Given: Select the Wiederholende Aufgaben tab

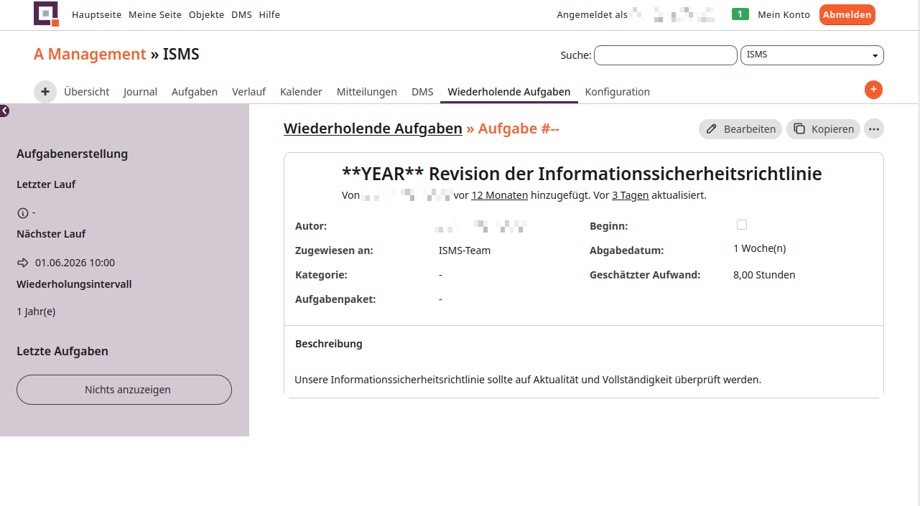Looking at the screenshot, I should [x=509, y=92].
